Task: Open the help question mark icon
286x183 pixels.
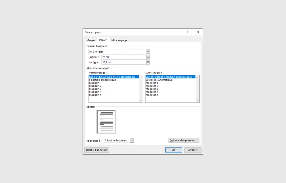Action: [x=187, y=32]
